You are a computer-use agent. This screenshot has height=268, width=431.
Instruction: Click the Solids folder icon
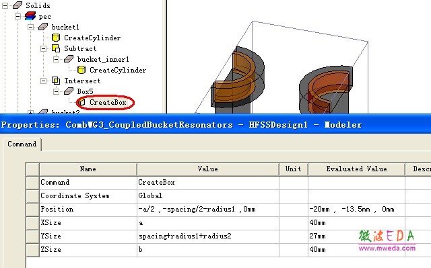coord(18,5)
